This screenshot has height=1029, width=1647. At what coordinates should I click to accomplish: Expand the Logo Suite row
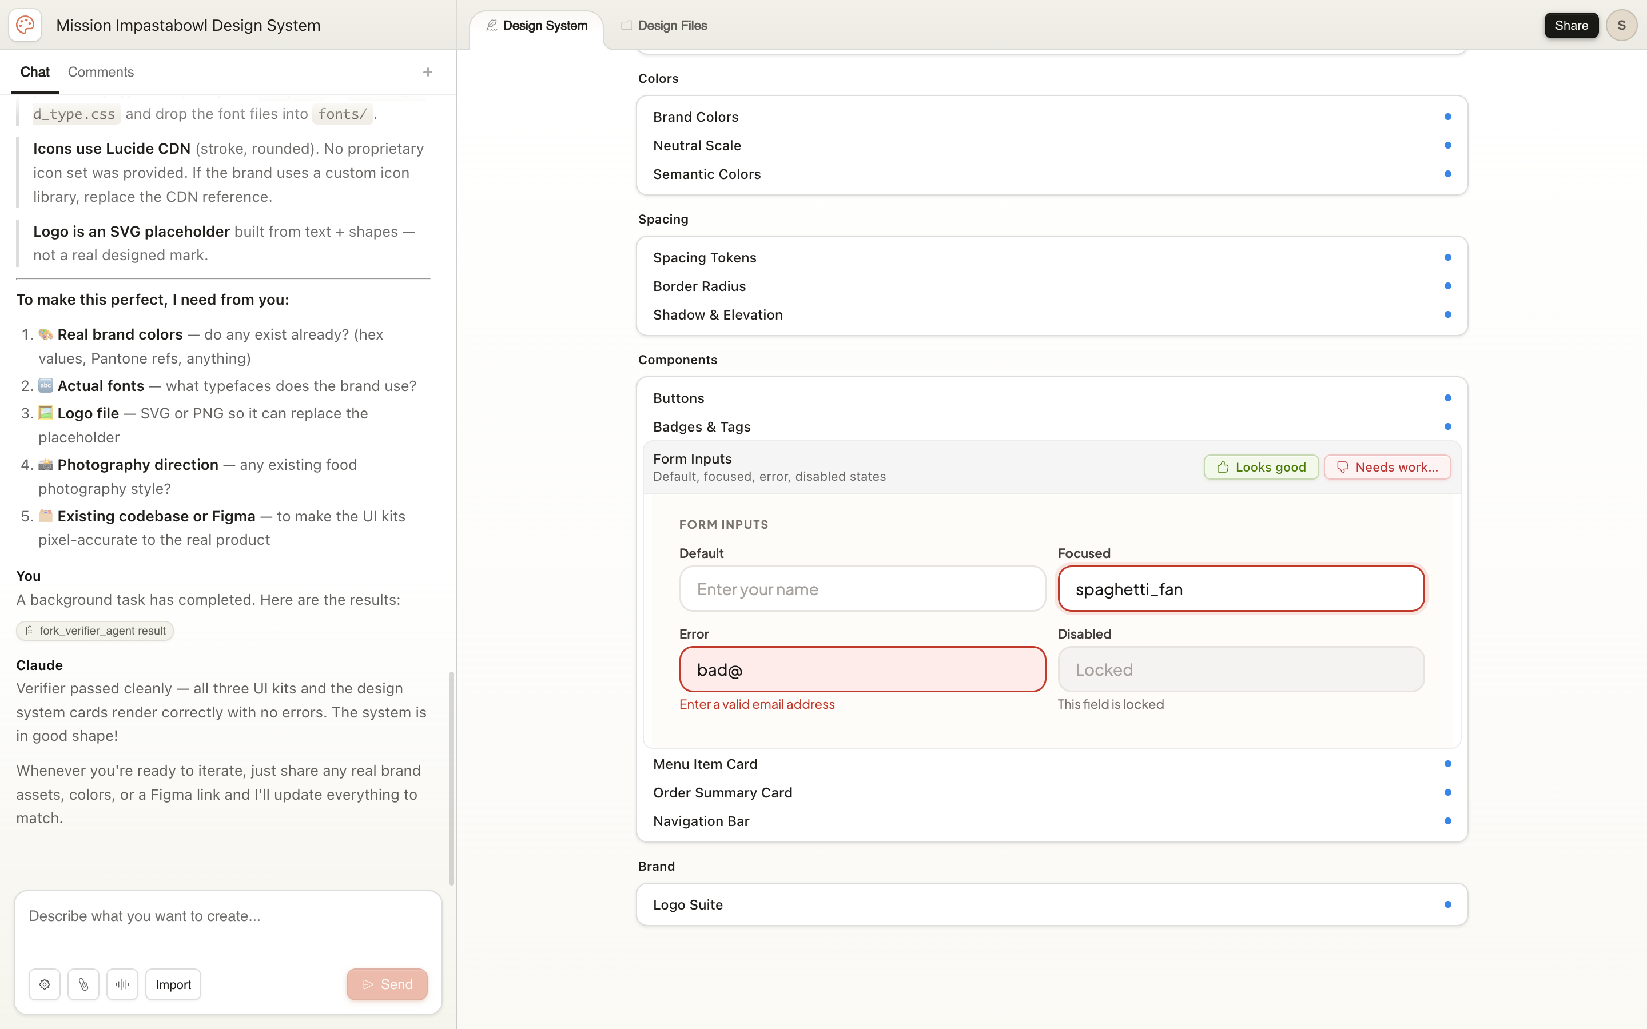(x=1052, y=904)
